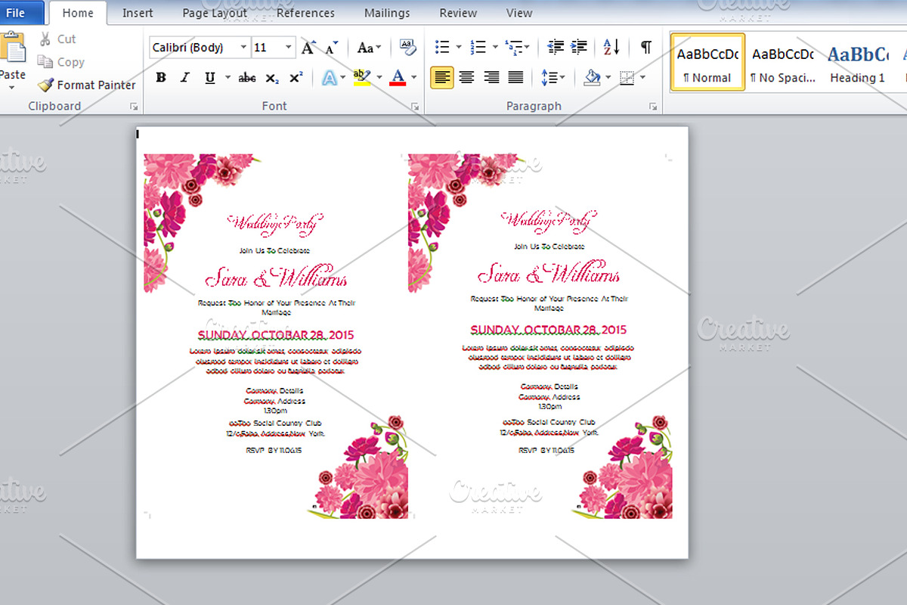Toggle underline formatting
Viewport: 907px width, 605px height.
(209, 78)
